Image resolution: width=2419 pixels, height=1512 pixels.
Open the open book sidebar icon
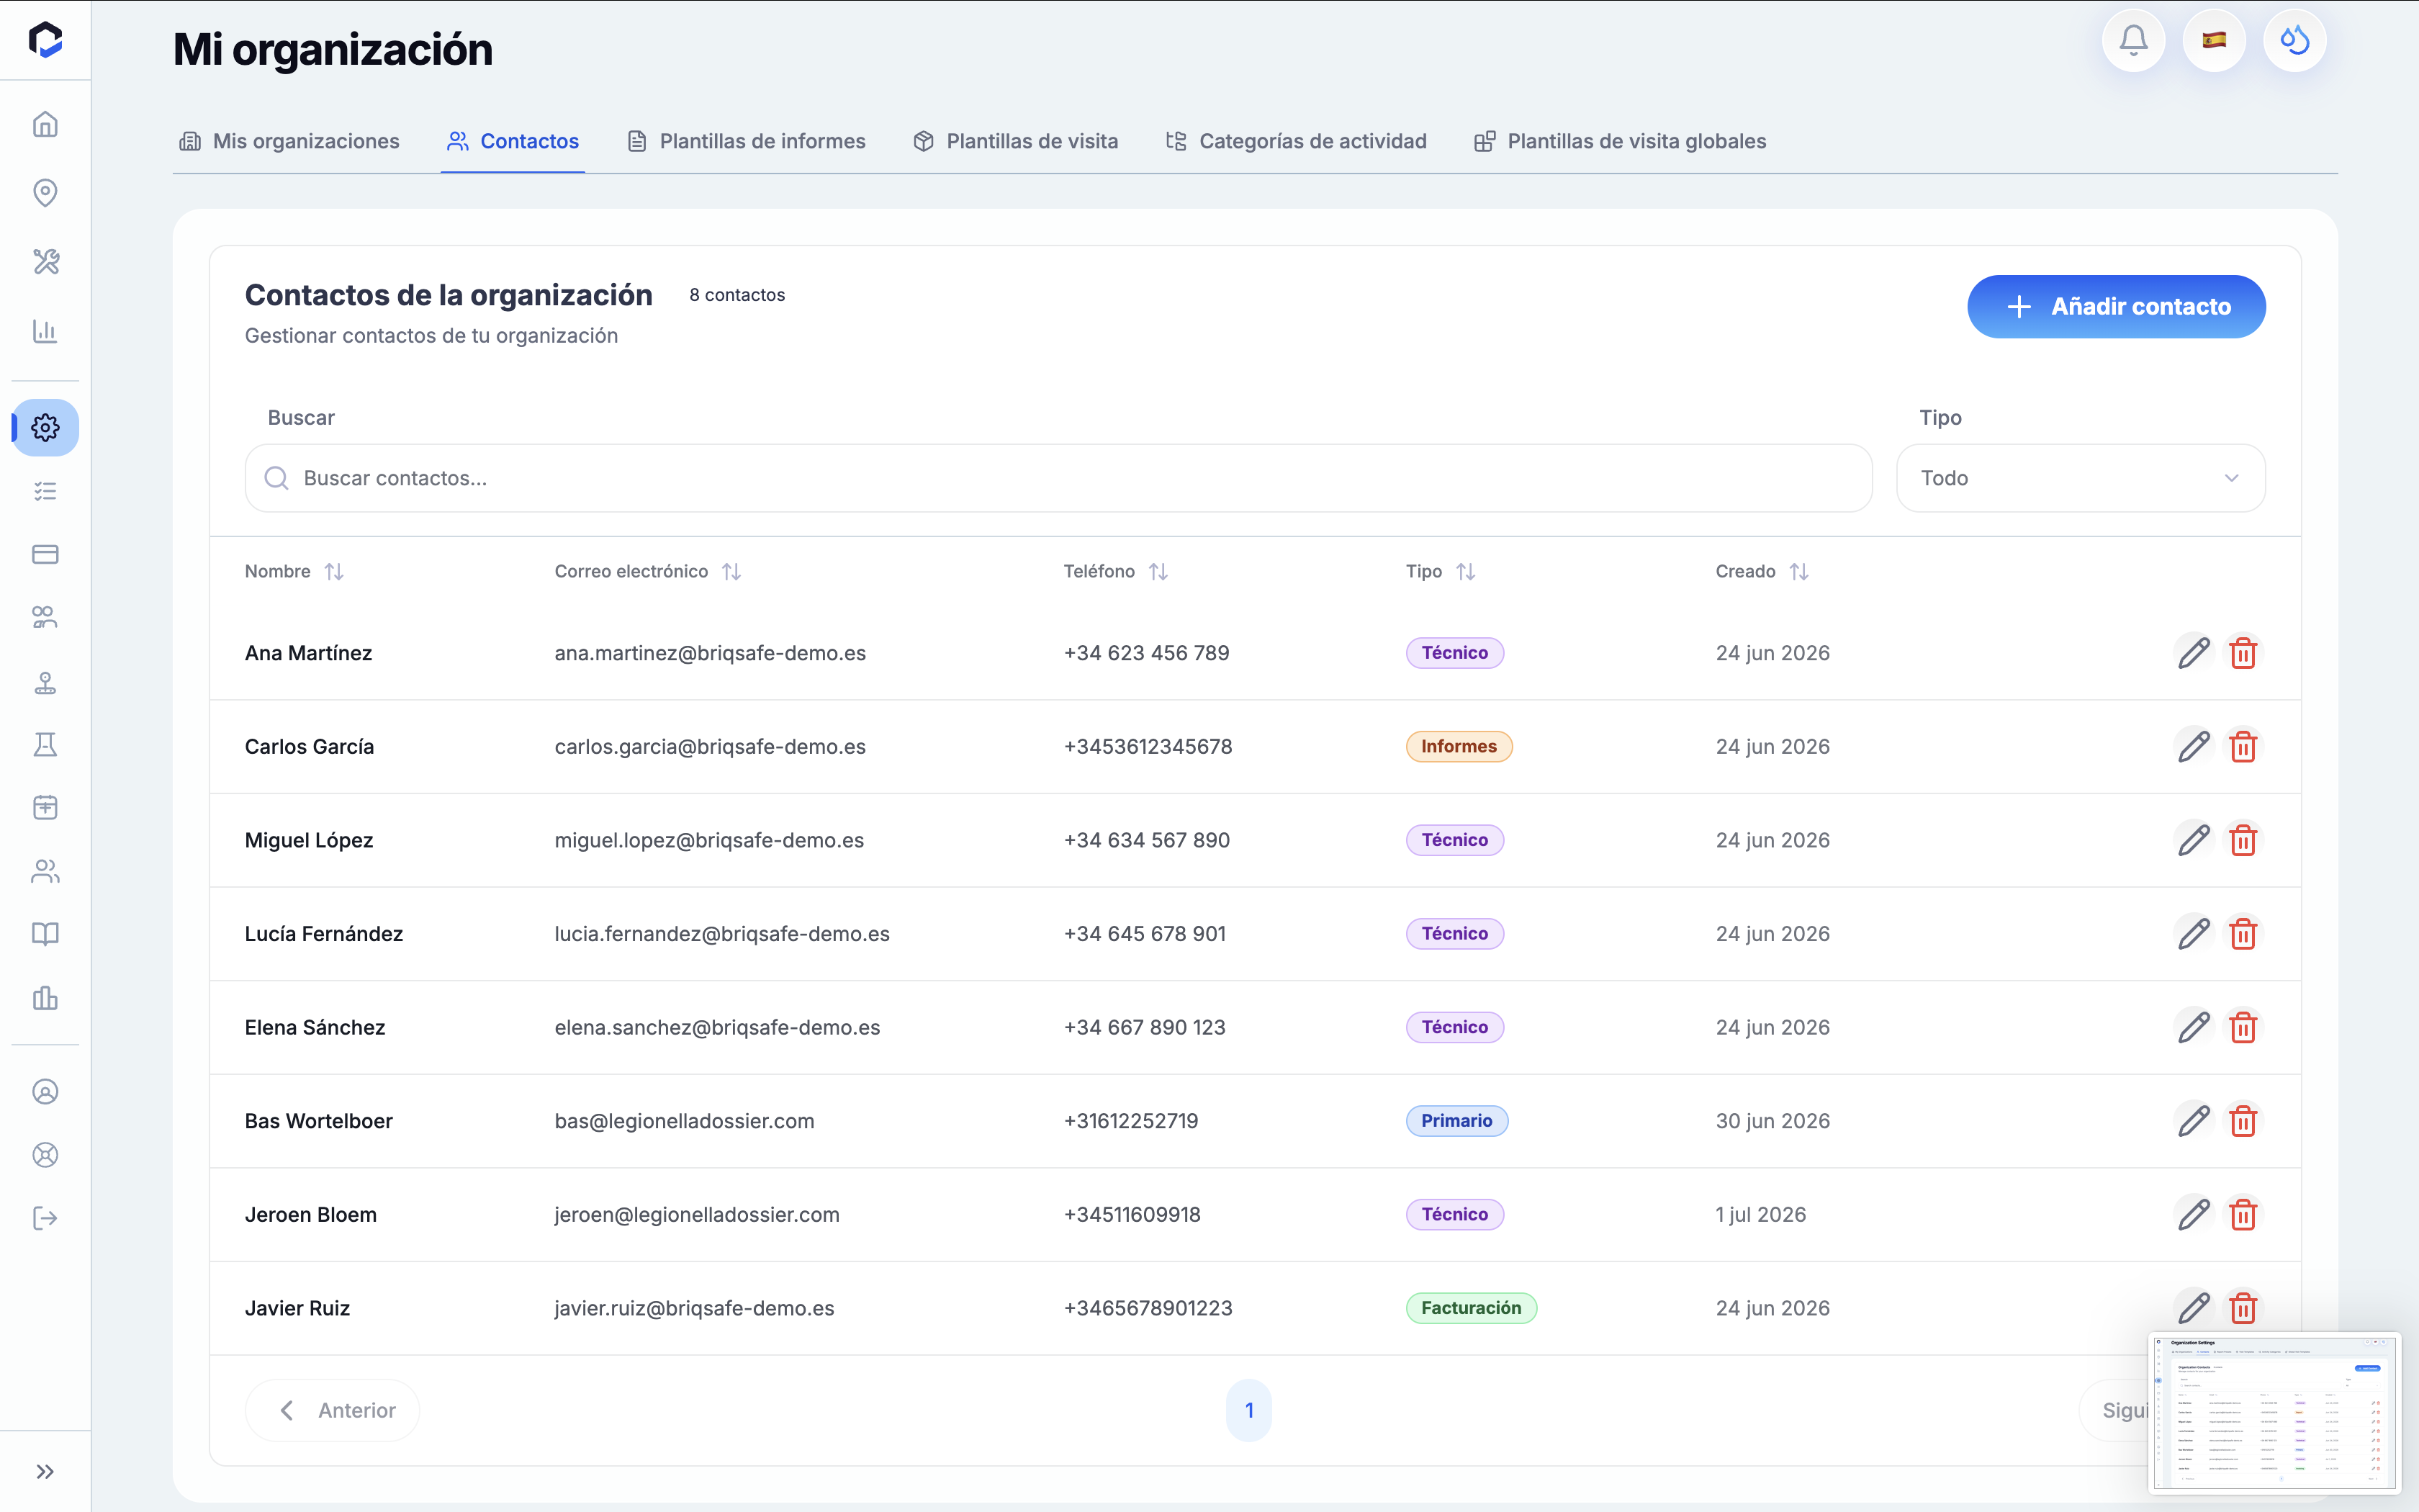pos(45,934)
